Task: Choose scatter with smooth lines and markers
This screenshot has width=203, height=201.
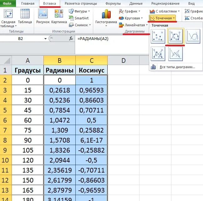Action: (175, 36)
